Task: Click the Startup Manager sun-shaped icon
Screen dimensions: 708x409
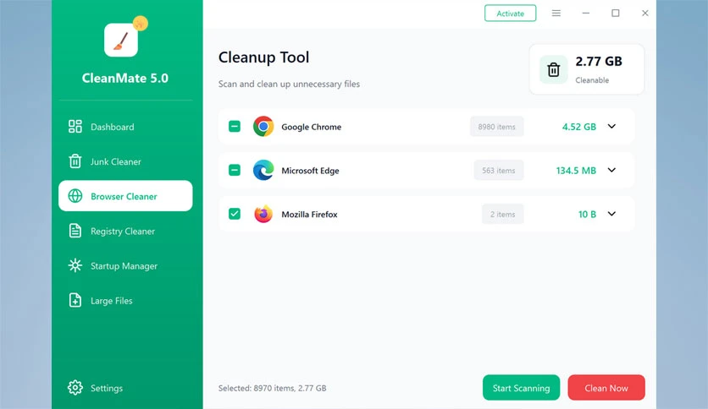Action: [x=75, y=265]
